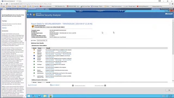This screenshot has height=98, width=174.
Task: Go back in the browser
Action: point(2,4)
